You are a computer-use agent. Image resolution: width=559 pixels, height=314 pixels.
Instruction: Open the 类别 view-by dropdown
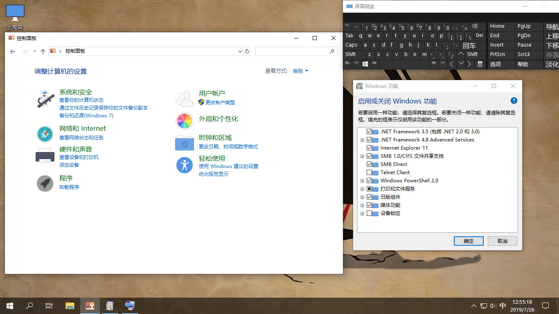click(300, 71)
